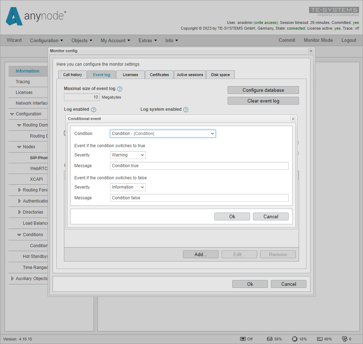Image resolution: width=363 pixels, height=344 pixels.
Task: Click the event log size field showing 10
Action: tap(81, 97)
